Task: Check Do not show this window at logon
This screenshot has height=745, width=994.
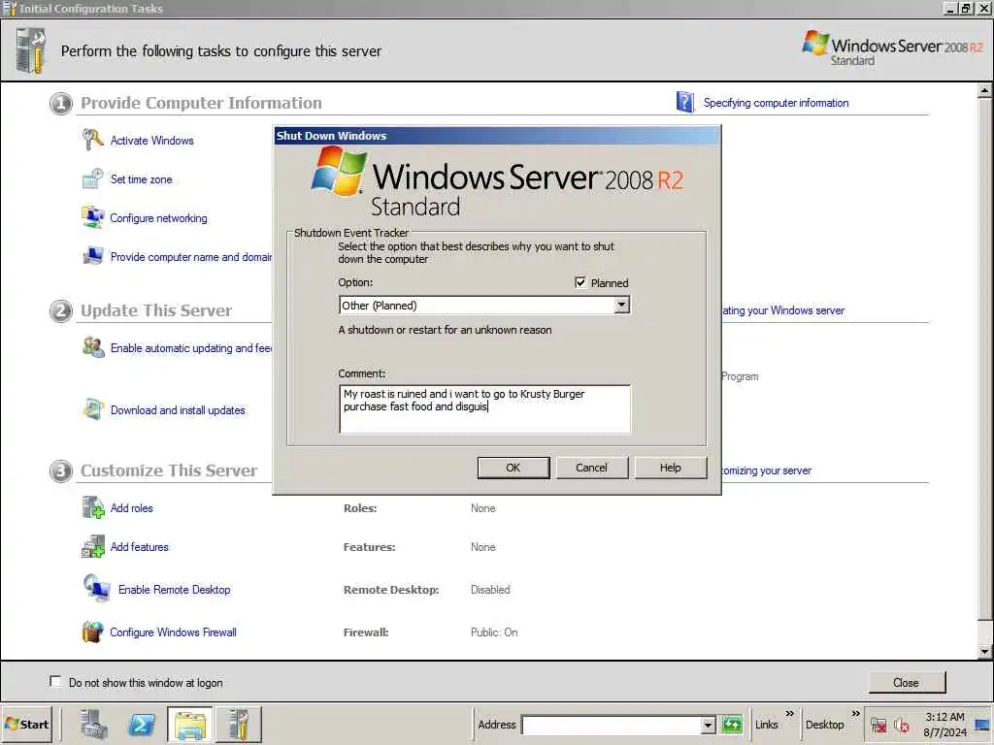Action: [55, 682]
